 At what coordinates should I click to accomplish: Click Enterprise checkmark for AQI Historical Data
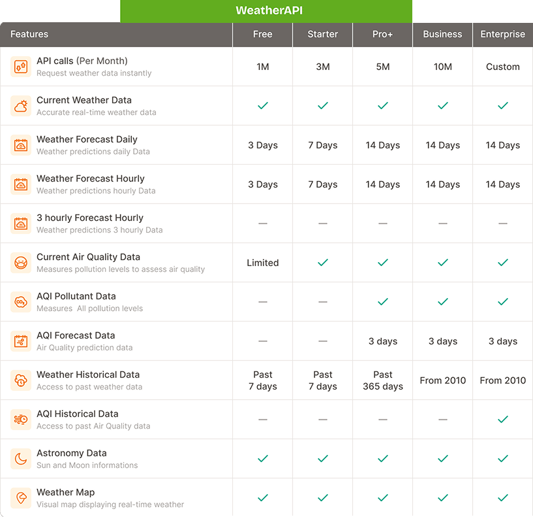pyautogui.click(x=502, y=420)
